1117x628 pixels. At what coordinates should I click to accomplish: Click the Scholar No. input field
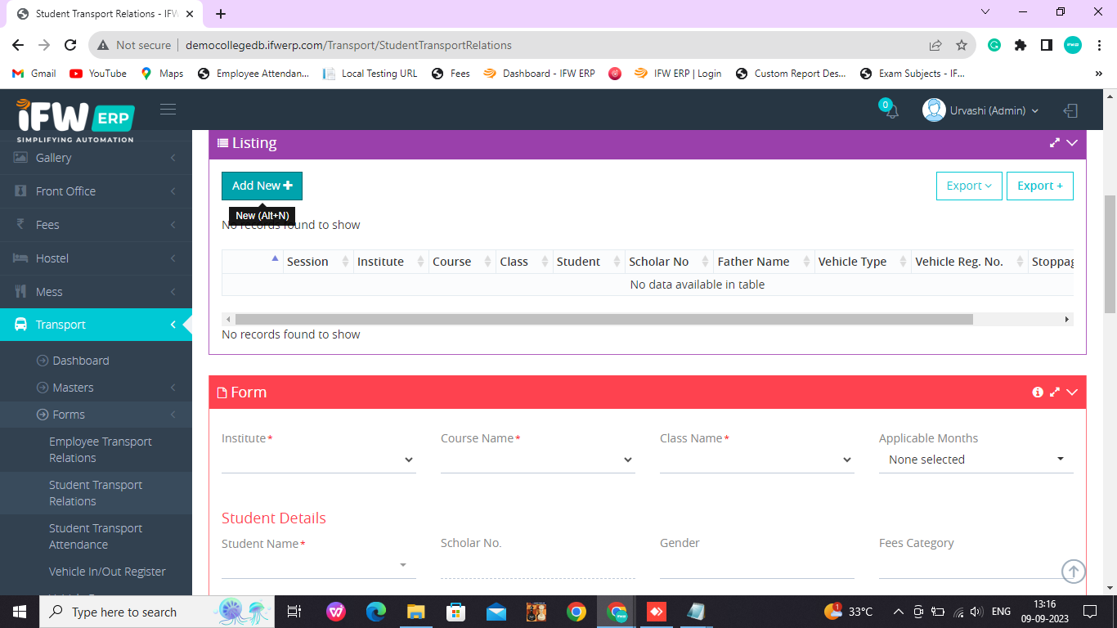pyautogui.click(x=538, y=566)
